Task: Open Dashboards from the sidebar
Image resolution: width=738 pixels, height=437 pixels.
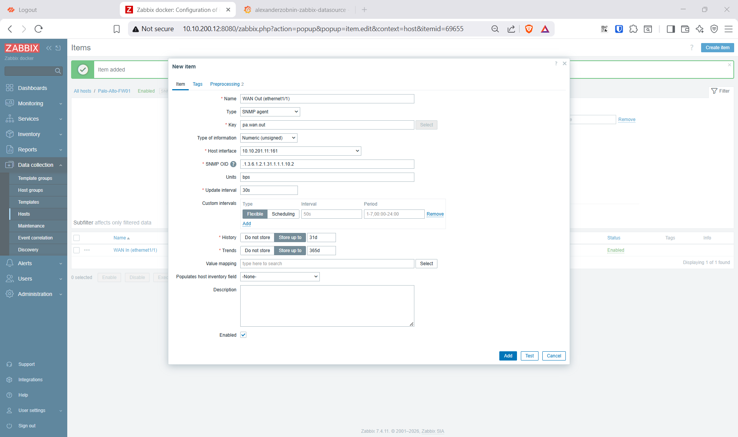Action: point(34,88)
